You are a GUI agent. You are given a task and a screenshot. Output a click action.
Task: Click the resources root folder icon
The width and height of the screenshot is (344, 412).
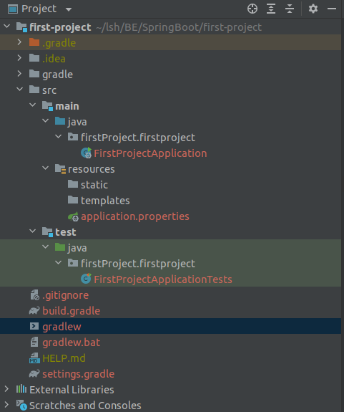[x=61, y=169]
